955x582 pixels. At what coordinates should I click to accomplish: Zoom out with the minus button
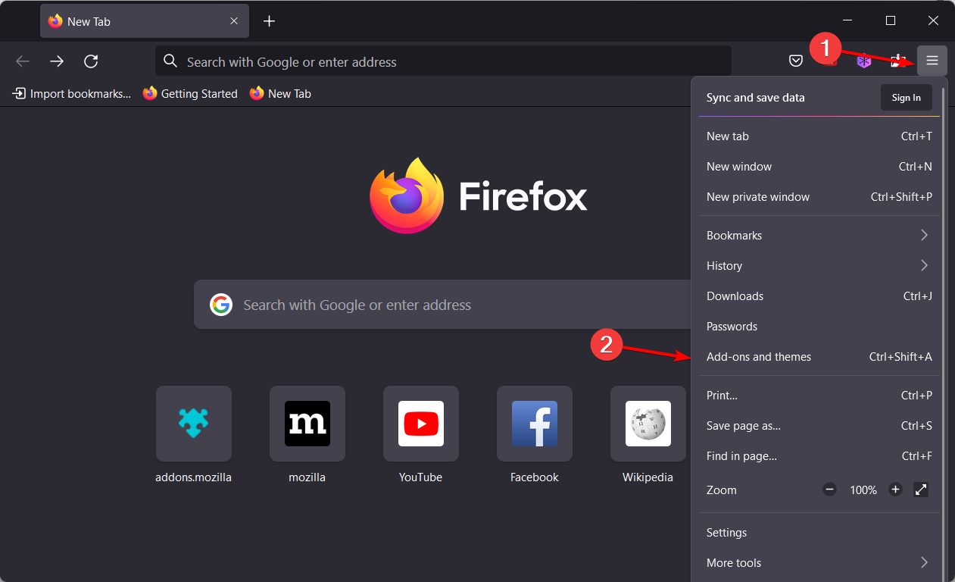click(x=830, y=490)
